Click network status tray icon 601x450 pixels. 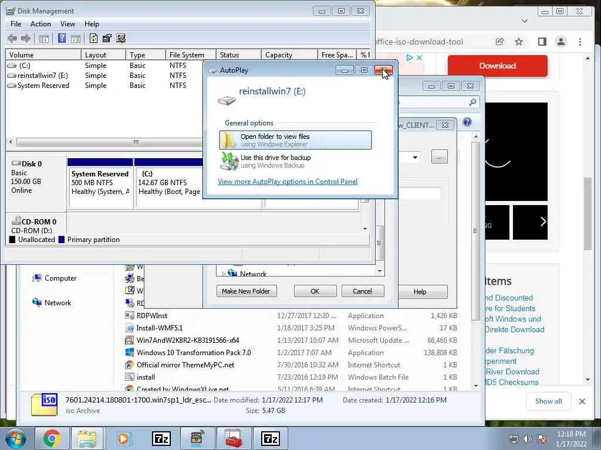[x=513, y=439]
